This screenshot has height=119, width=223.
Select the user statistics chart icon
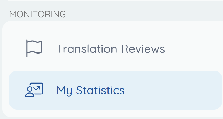pos(34,90)
